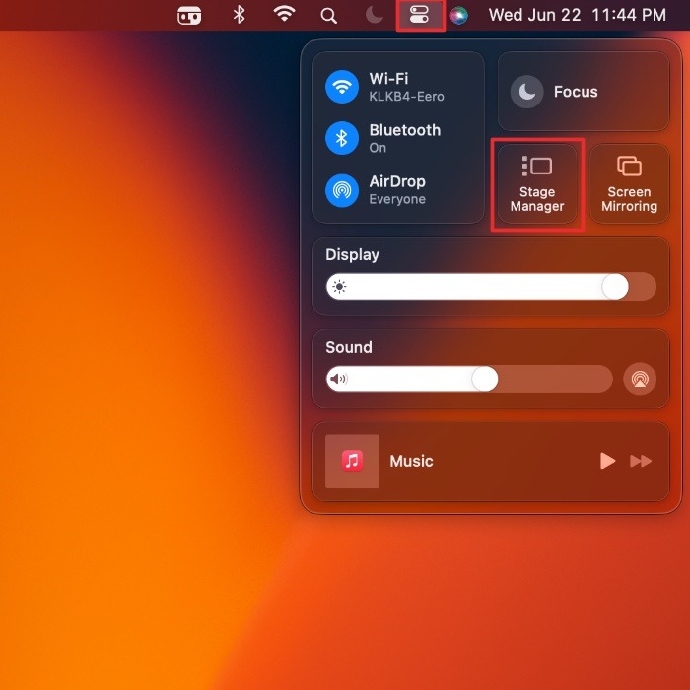Open date and time Wed Jun 22 11:44 PM

coord(578,15)
